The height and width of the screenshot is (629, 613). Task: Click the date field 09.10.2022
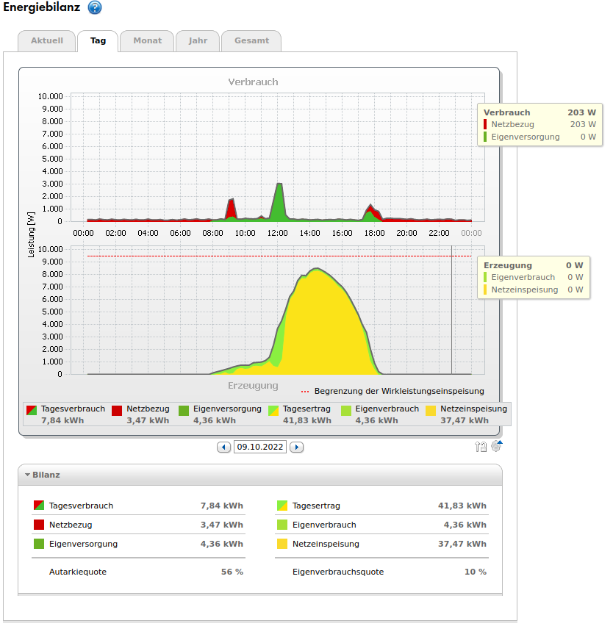pos(259,447)
